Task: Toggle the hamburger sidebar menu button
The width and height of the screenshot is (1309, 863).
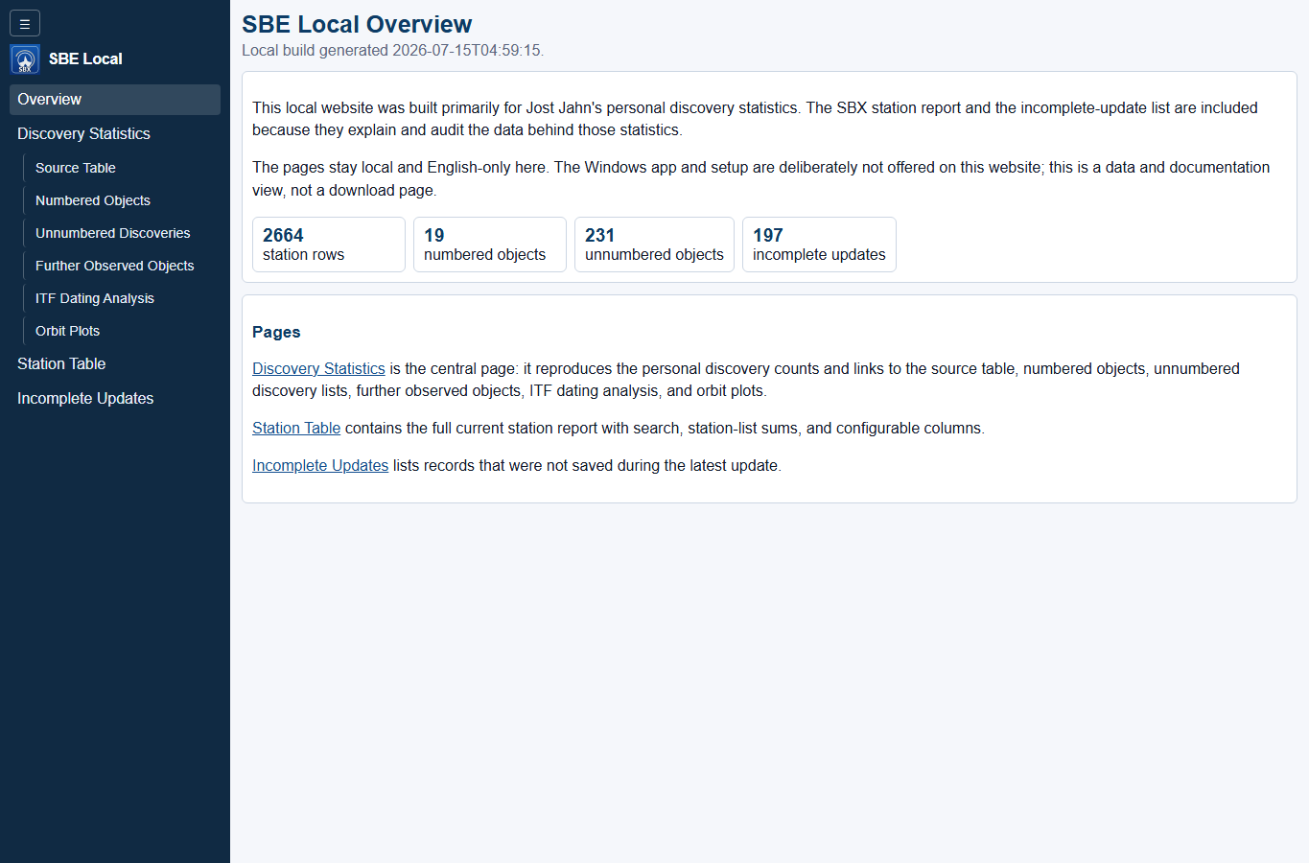Action: coord(25,23)
